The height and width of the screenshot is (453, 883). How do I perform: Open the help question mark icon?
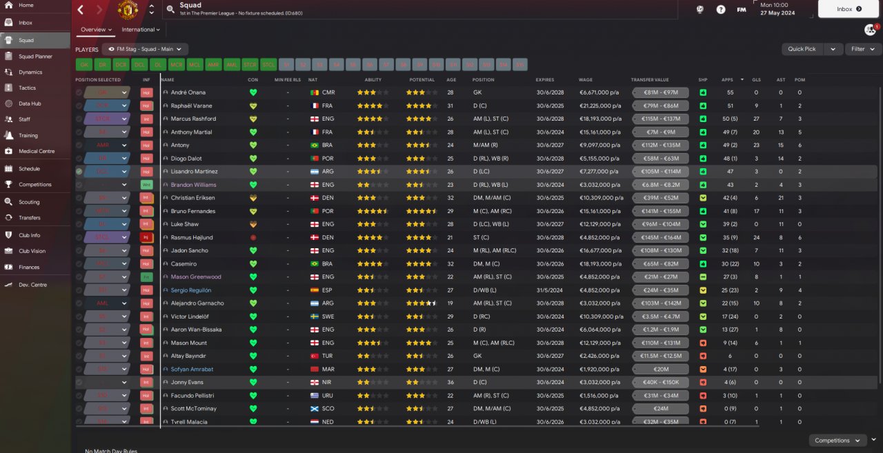coord(721,10)
